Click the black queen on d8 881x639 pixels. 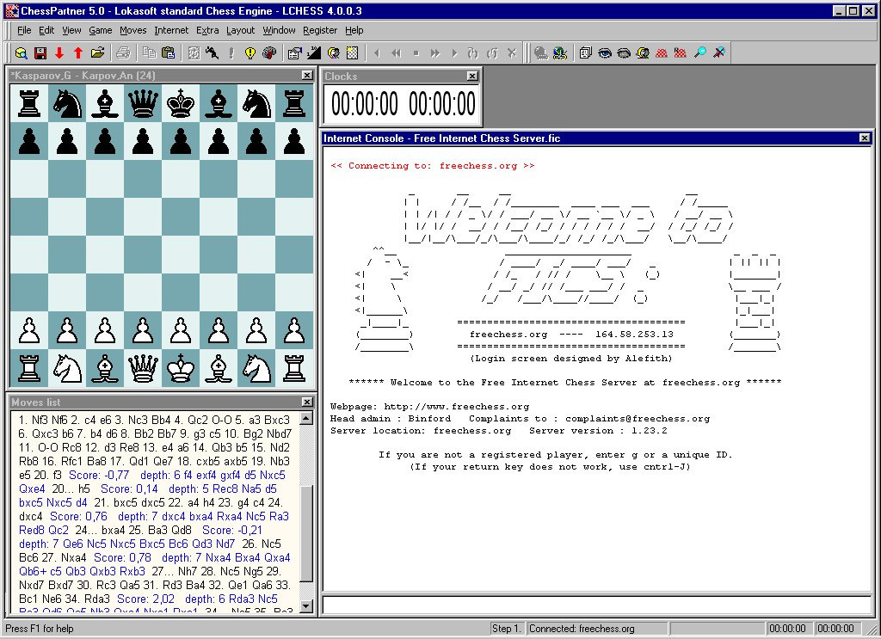pyautogui.click(x=143, y=103)
